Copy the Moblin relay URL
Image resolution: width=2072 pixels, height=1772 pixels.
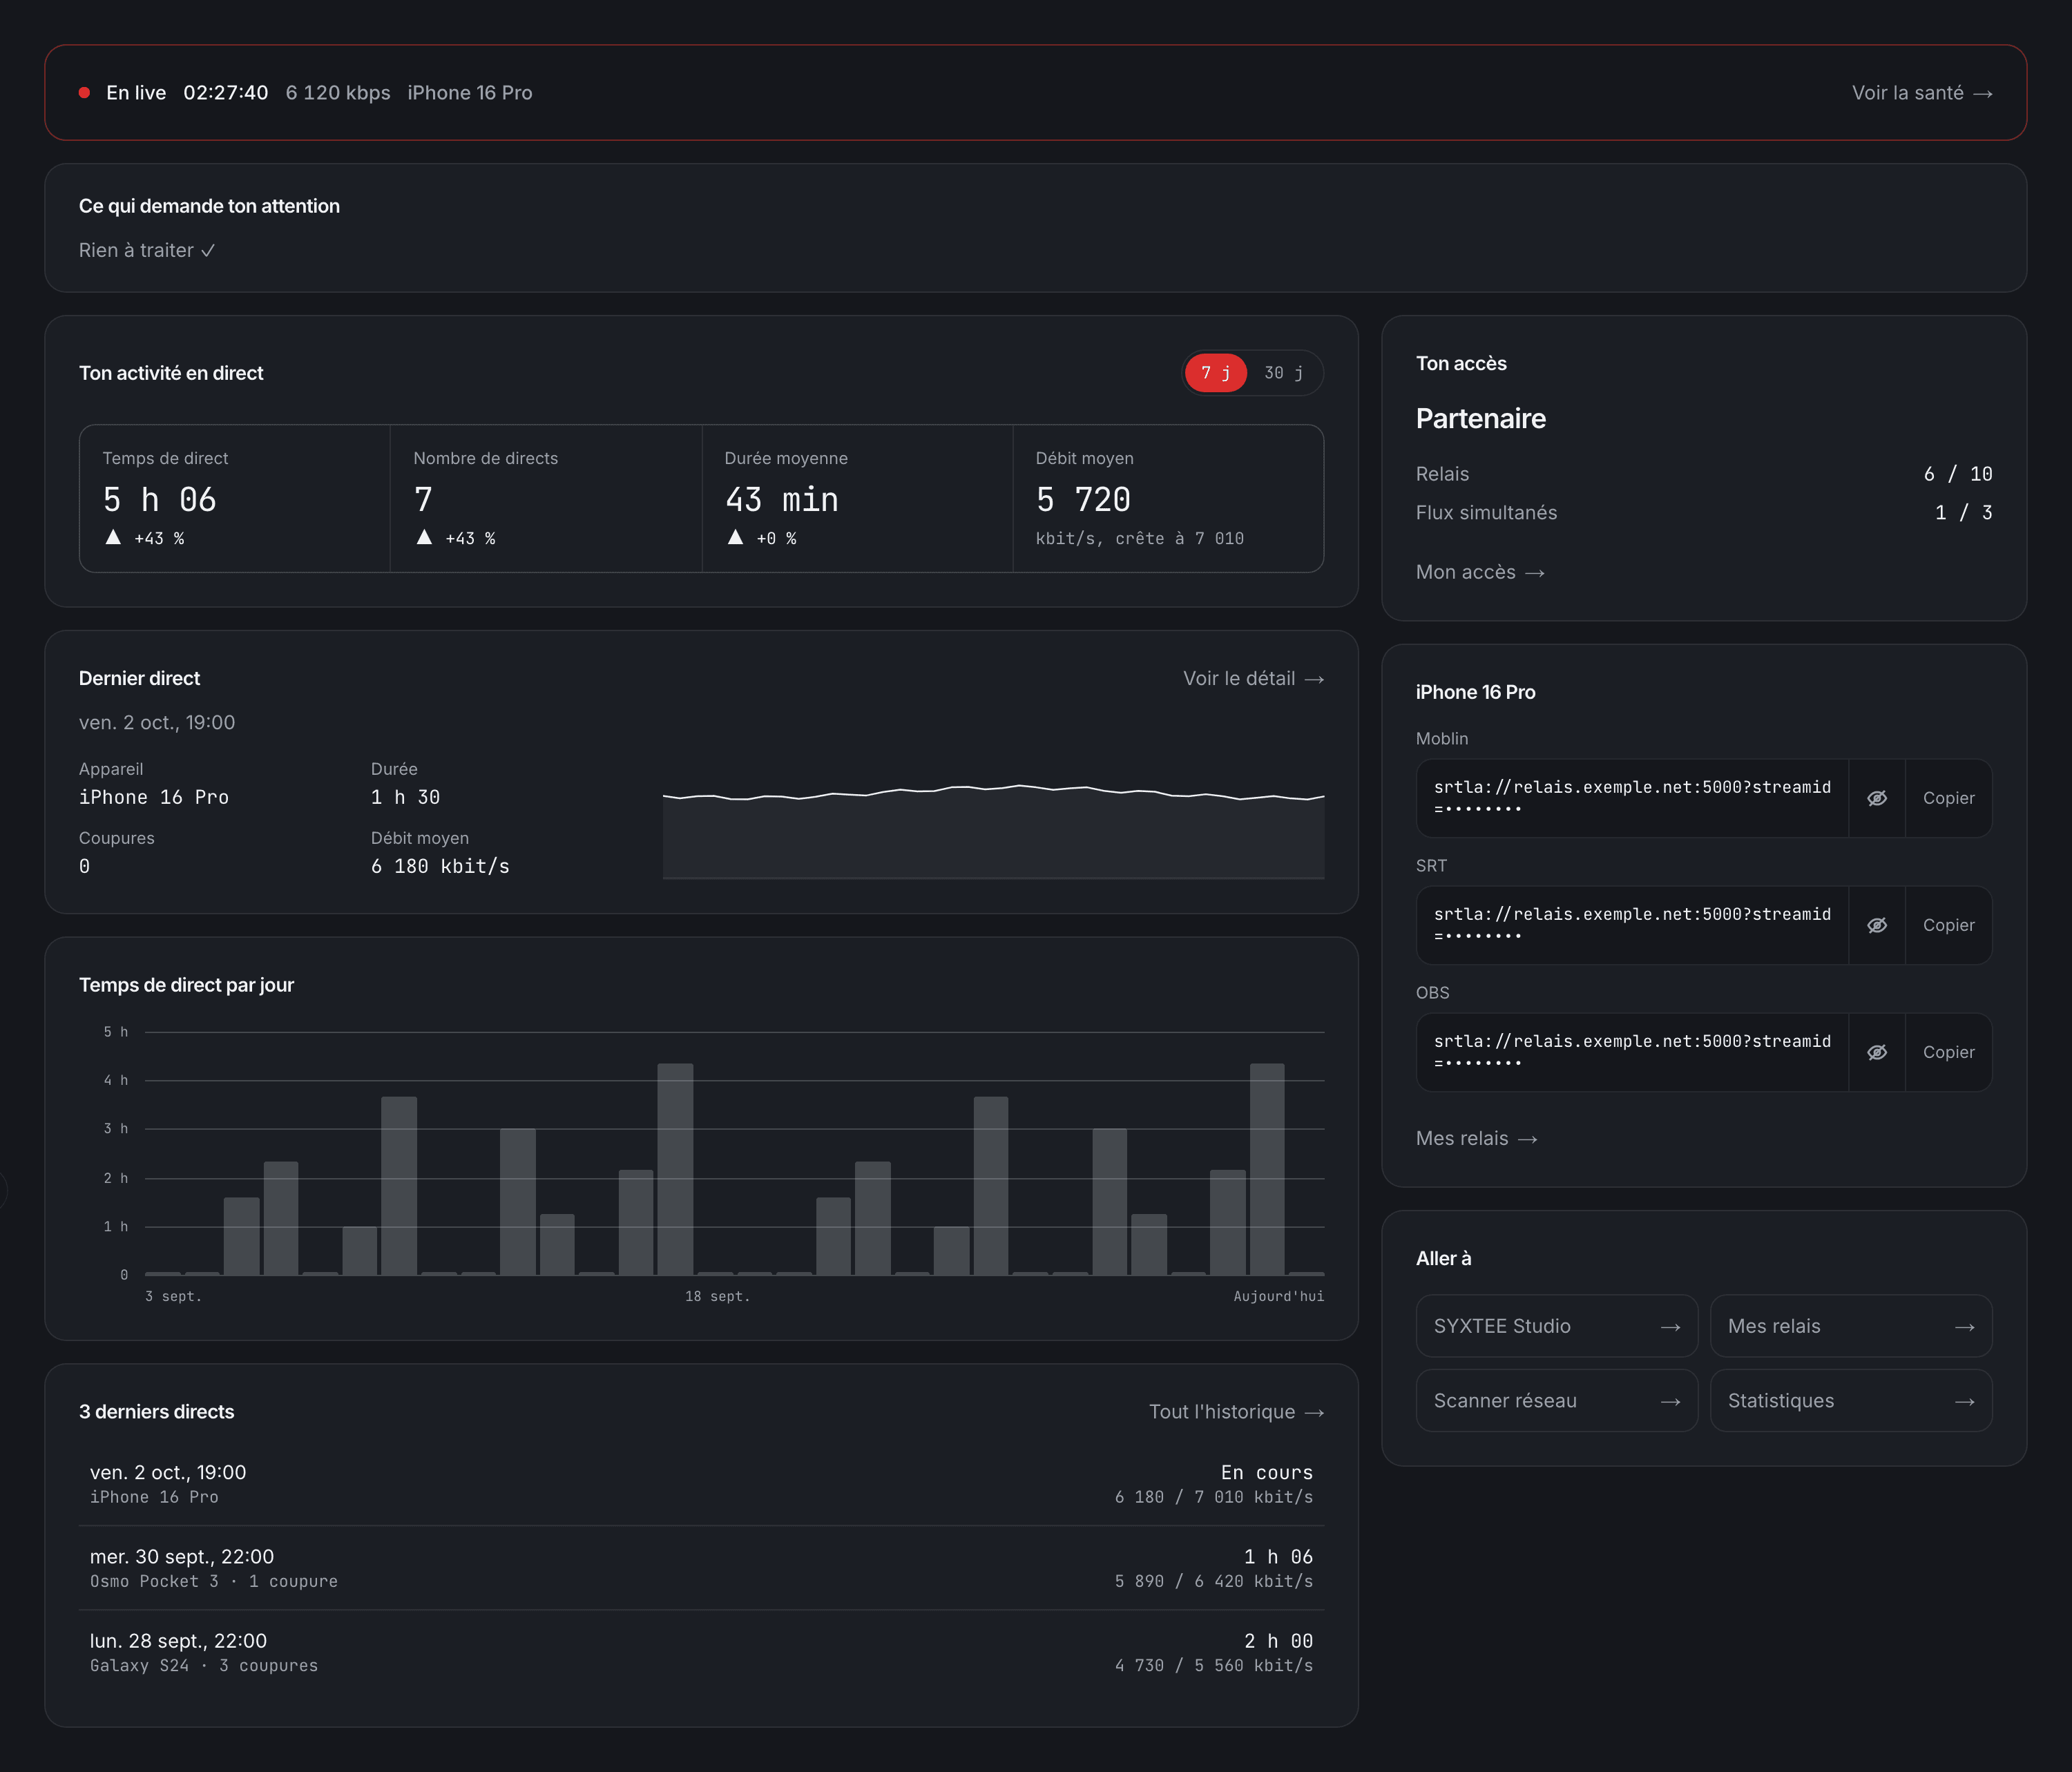(1948, 798)
